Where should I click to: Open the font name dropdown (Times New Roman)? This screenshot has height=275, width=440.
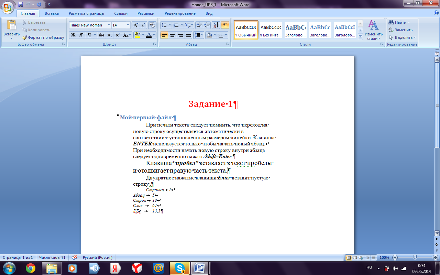[109, 25]
